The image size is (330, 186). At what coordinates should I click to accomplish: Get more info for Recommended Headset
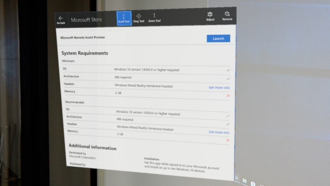coord(219,132)
